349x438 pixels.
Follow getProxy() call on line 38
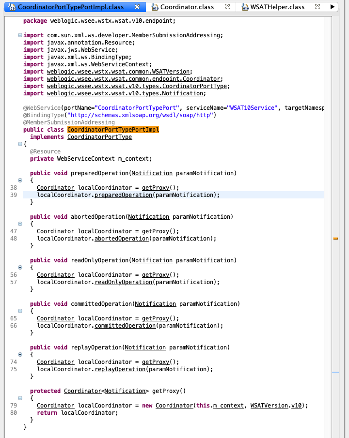coord(156,188)
